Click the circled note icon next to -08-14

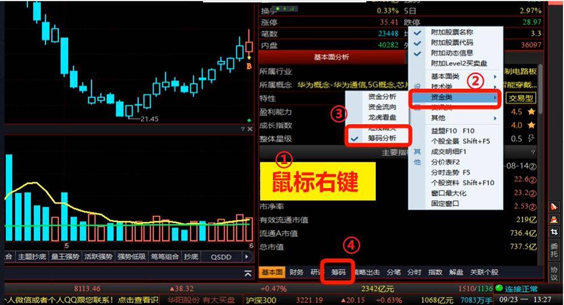pos(533,166)
